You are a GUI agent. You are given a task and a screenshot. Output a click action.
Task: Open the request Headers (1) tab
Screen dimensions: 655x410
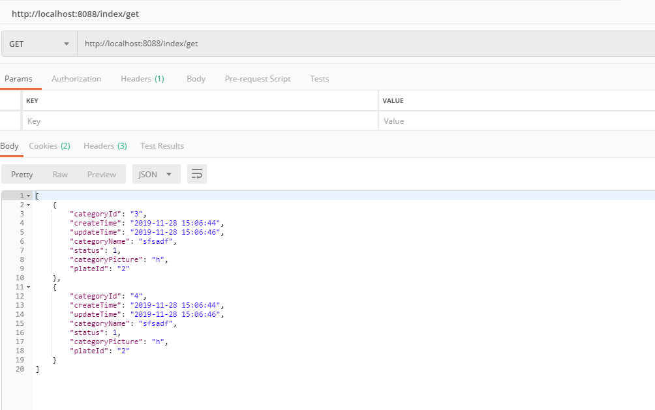(x=142, y=79)
